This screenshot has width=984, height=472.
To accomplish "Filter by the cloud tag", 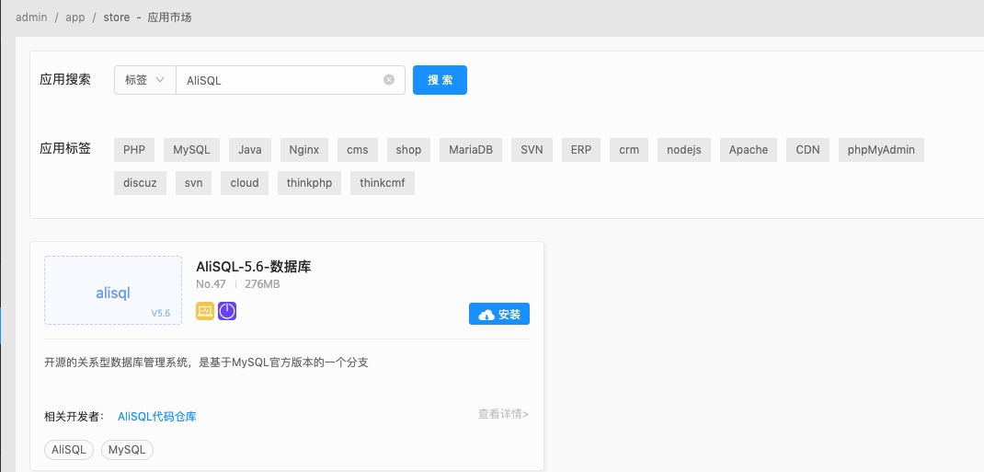I will (x=245, y=183).
